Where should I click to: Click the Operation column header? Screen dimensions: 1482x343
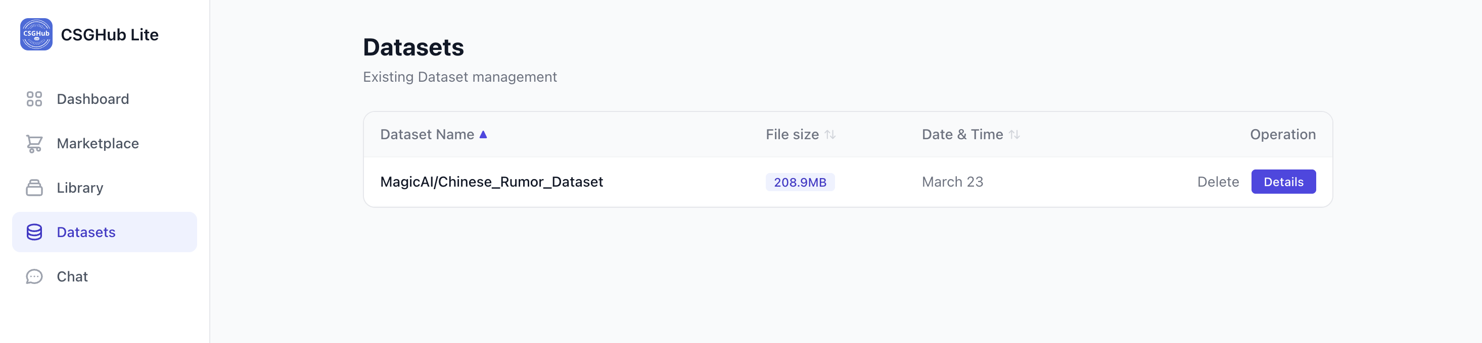pos(1282,135)
